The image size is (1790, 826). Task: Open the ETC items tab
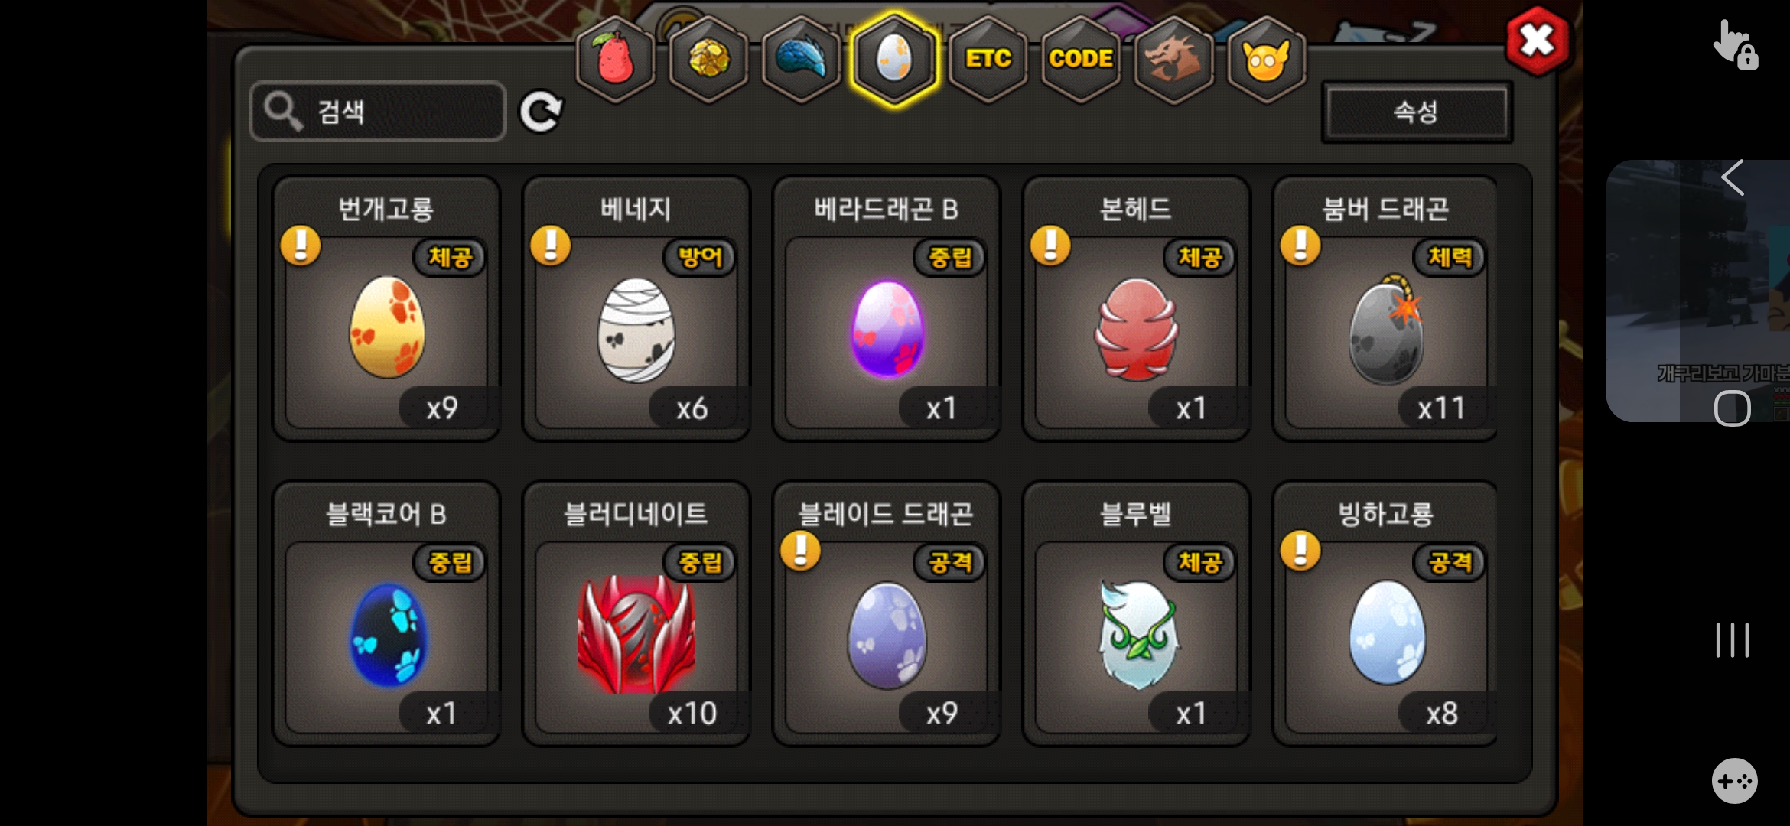click(x=988, y=59)
